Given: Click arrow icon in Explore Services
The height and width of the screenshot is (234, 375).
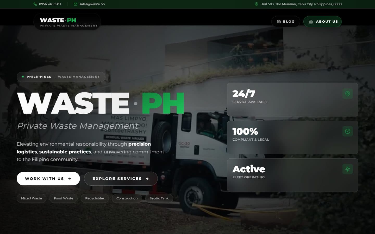Looking at the screenshot, I should pyautogui.click(x=147, y=179).
